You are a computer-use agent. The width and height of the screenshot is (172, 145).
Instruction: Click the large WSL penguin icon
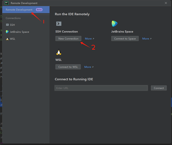tap(59, 52)
